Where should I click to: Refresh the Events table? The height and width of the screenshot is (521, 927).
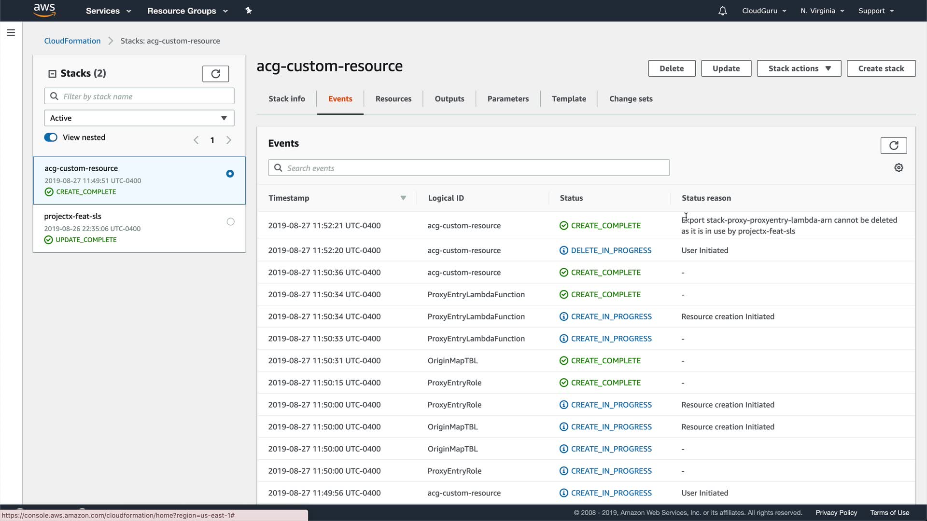(x=893, y=145)
